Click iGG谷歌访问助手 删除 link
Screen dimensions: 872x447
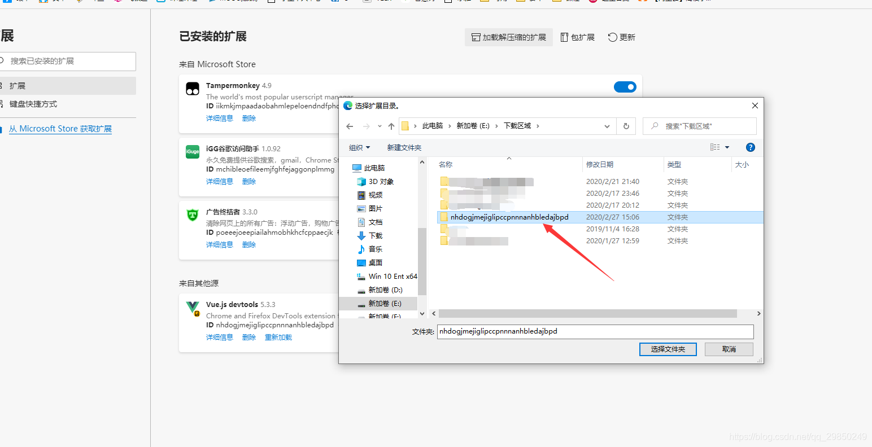(249, 182)
